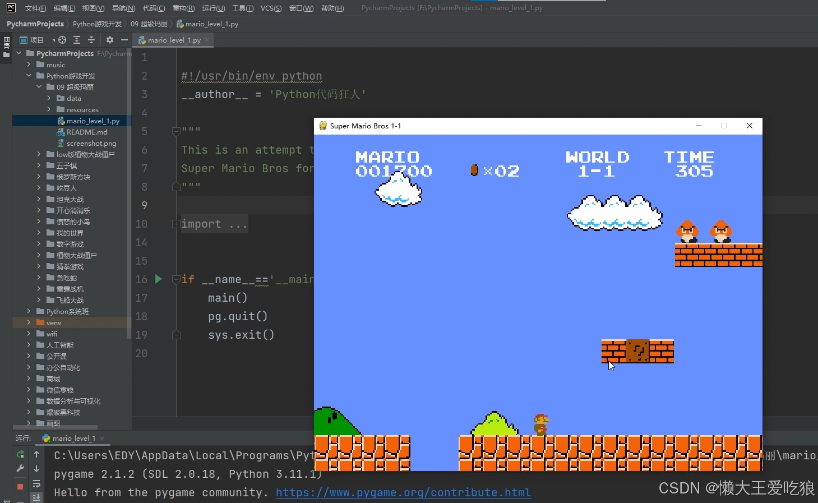Open the VCS(S) menu

coord(271,8)
